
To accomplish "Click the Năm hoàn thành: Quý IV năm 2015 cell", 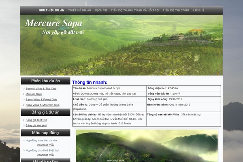I will pyautogui.click(x=183, y=107).
